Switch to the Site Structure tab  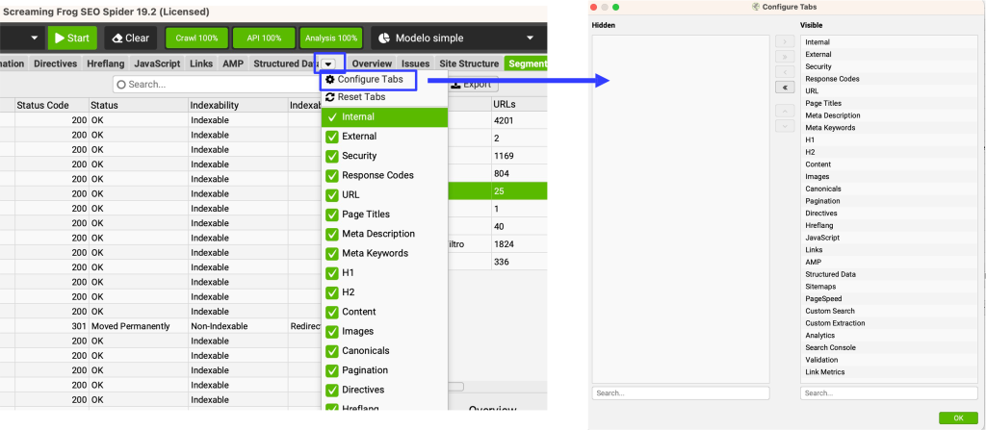tap(469, 64)
